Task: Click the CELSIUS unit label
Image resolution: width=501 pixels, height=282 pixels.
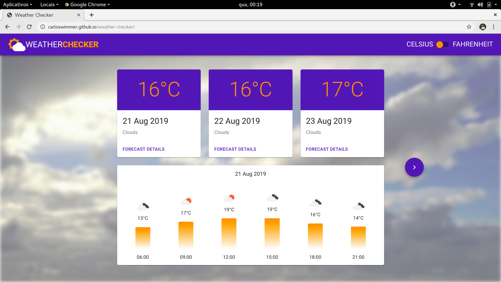Action: [420, 44]
